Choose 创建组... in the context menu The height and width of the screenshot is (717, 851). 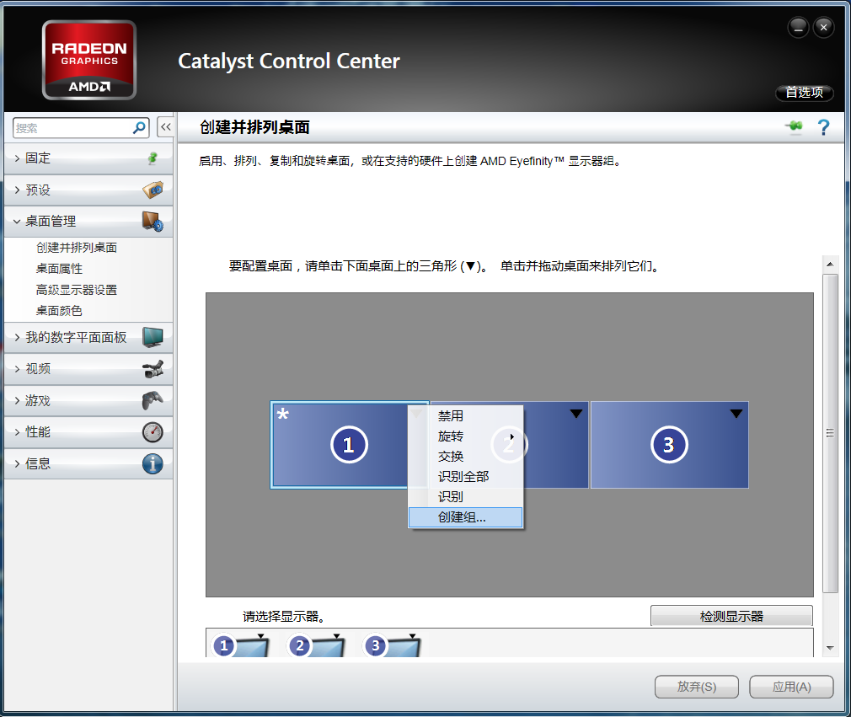(x=466, y=517)
